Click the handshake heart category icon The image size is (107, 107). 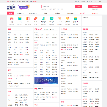[68, 18]
